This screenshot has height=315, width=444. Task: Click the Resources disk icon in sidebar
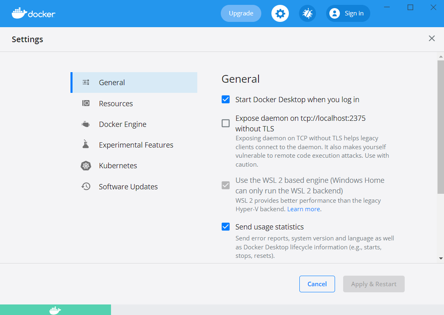[86, 103]
